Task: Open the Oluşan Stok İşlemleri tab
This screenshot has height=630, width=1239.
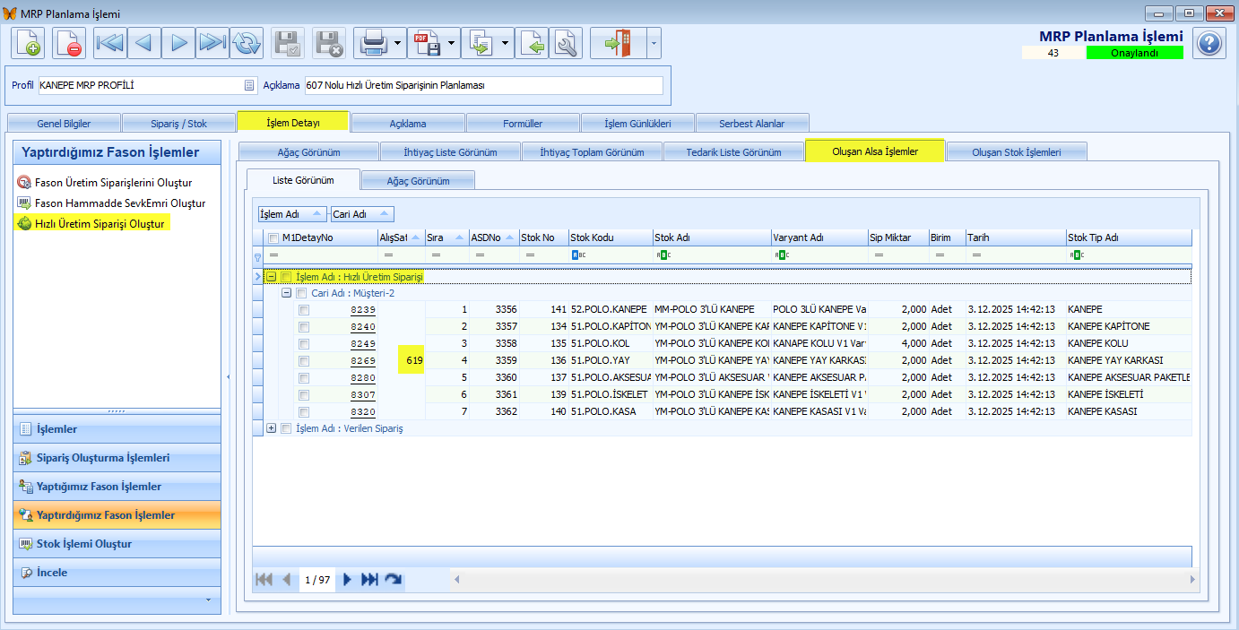Action: (x=1016, y=152)
